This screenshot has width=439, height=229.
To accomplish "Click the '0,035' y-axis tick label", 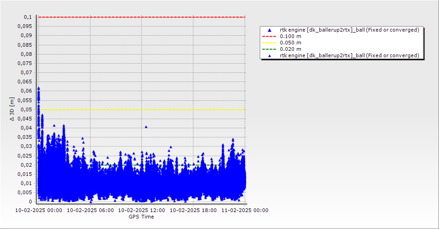I will click(25, 137).
